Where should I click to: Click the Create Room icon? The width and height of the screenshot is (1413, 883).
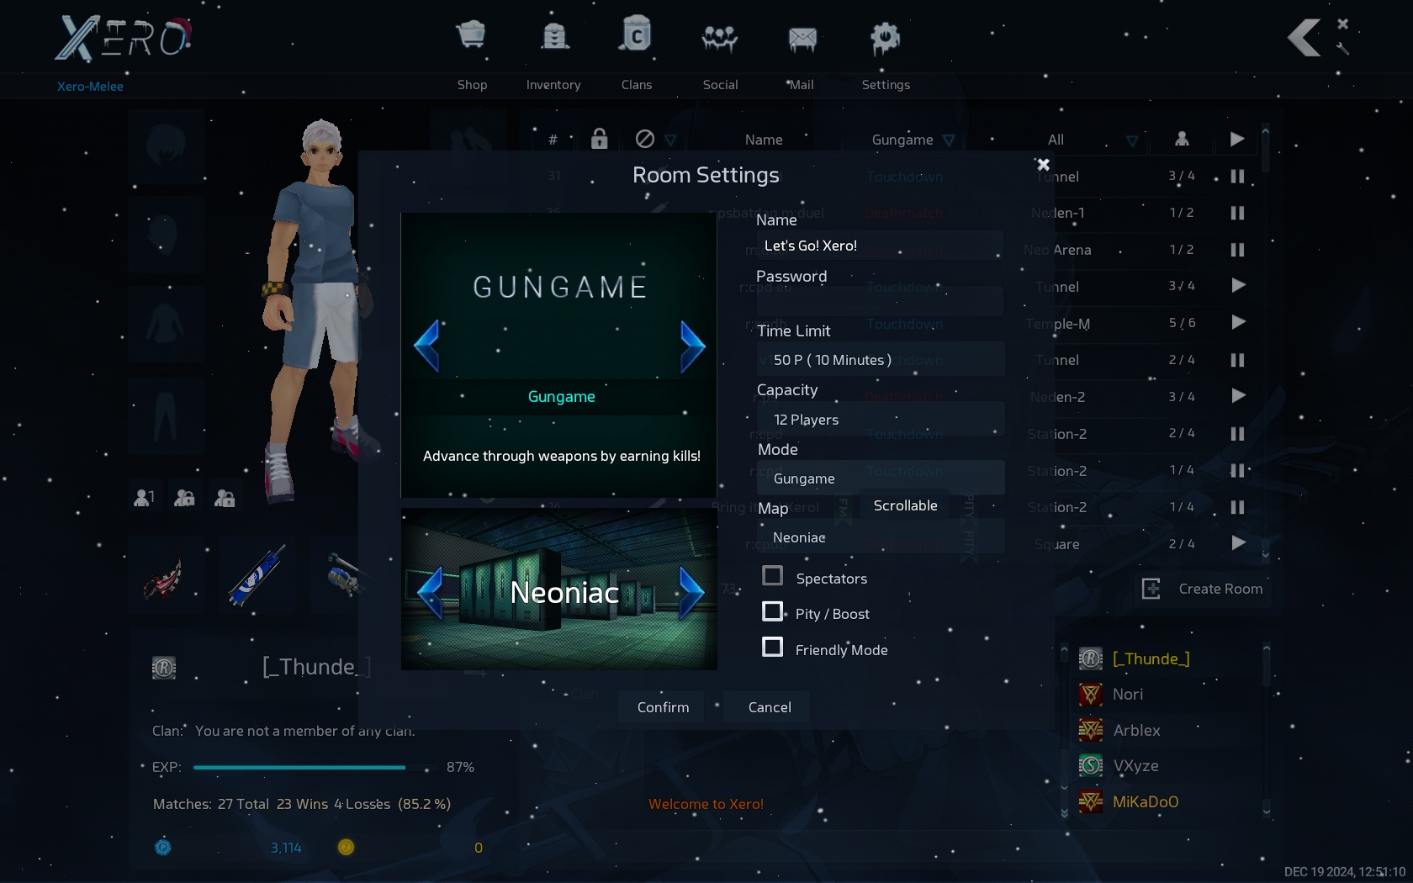coord(1151,589)
